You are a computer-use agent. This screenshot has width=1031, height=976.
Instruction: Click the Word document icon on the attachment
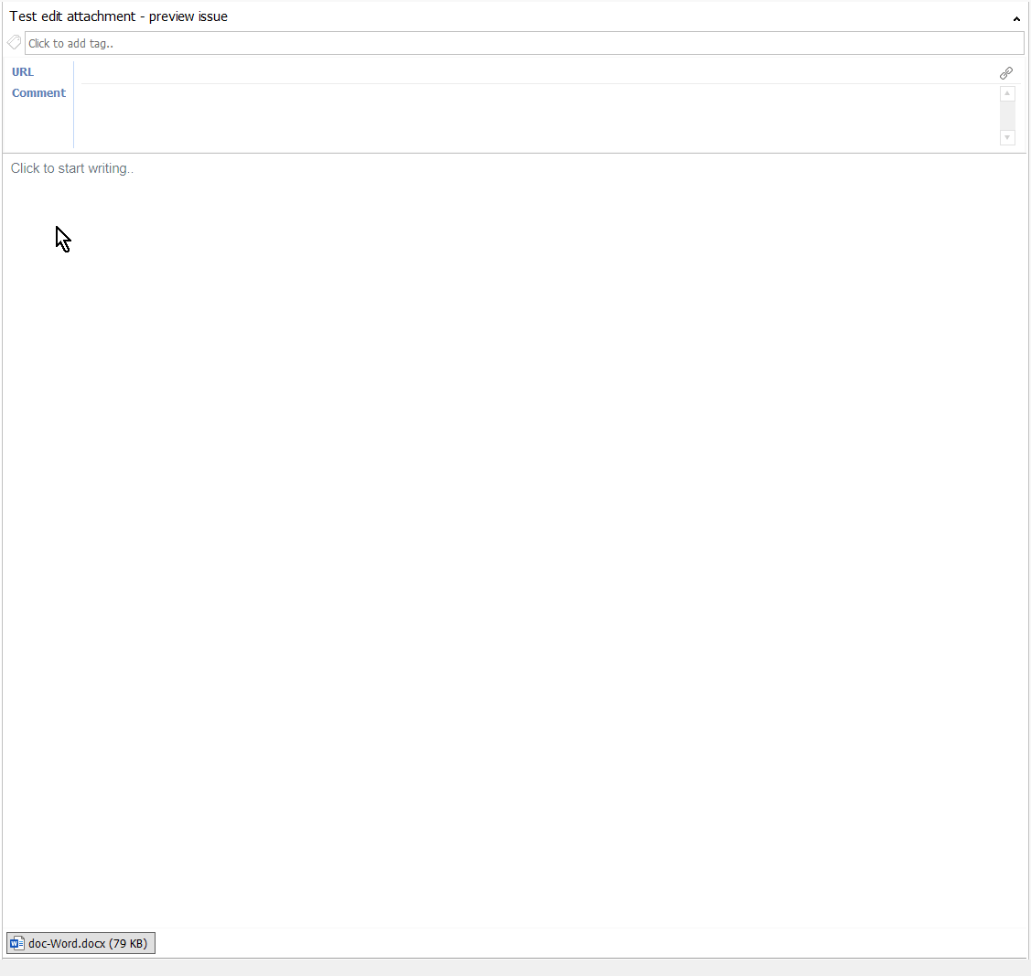click(16, 942)
